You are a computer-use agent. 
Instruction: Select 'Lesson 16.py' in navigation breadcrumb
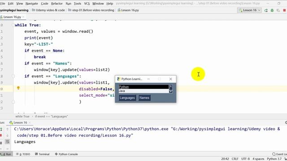[128, 10]
